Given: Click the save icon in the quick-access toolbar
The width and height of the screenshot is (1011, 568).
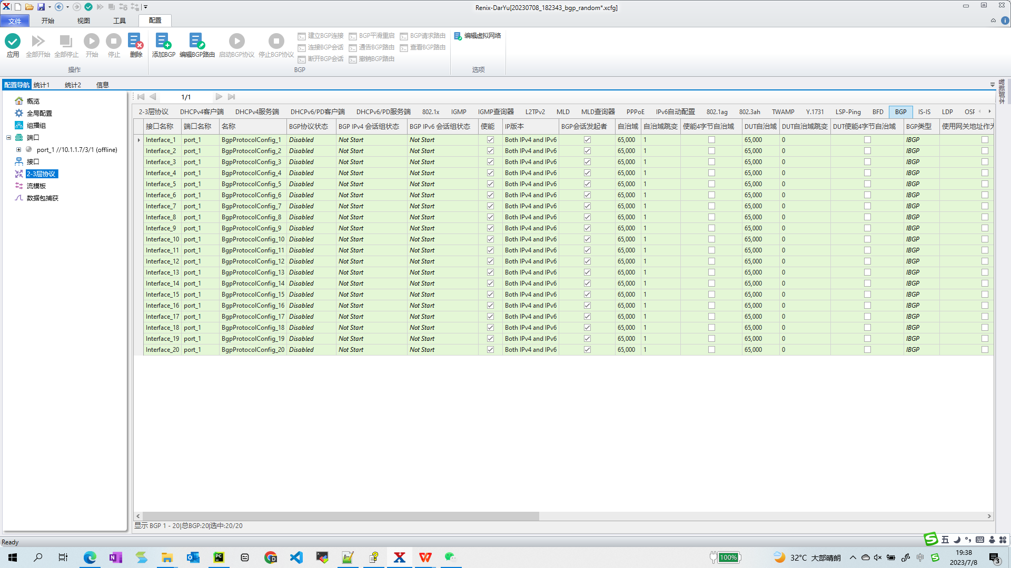Looking at the screenshot, I should click(41, 7).
